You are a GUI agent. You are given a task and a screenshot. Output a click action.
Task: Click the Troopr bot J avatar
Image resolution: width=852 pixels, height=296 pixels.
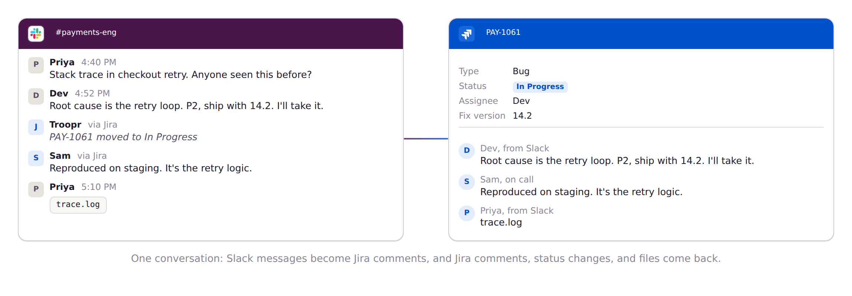36,128
